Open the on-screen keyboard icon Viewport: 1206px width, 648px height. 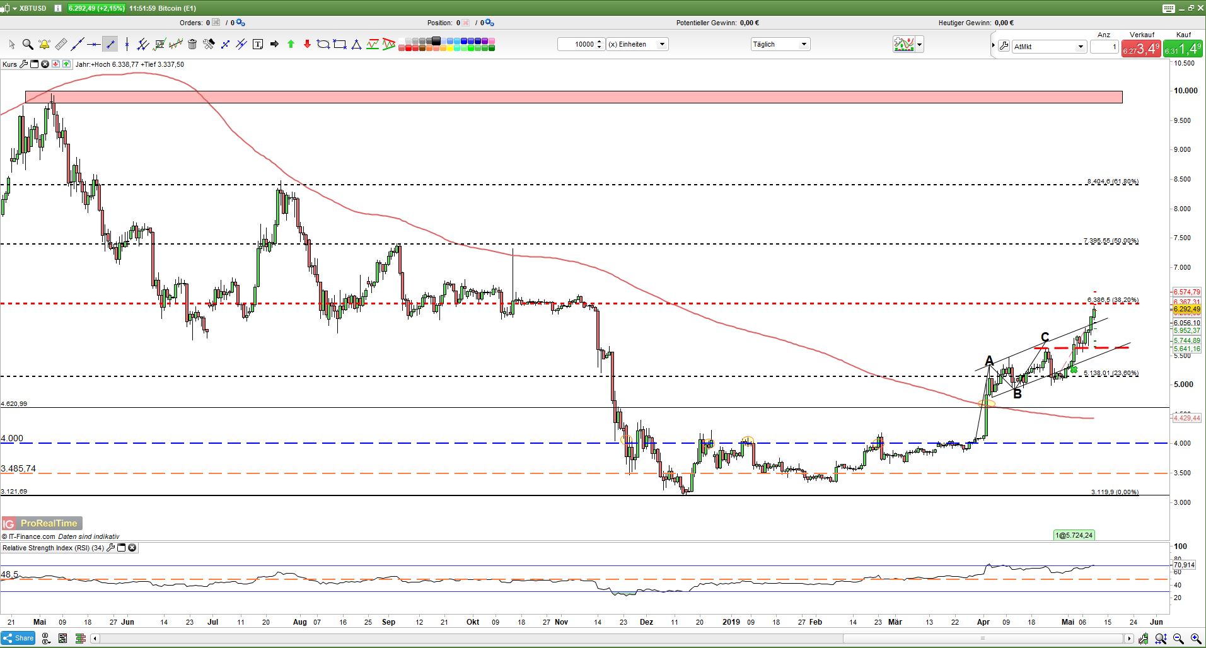pos(1168,8)
